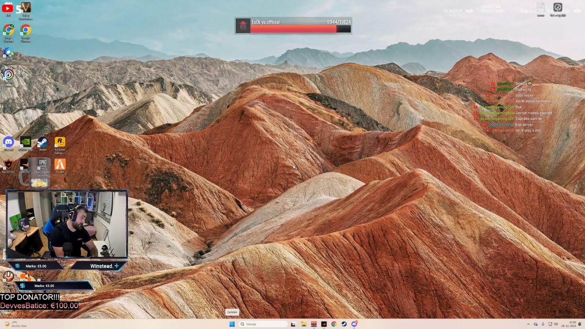Open Chrome from the taskbar

pyautogui.click(x=334, y=324)
